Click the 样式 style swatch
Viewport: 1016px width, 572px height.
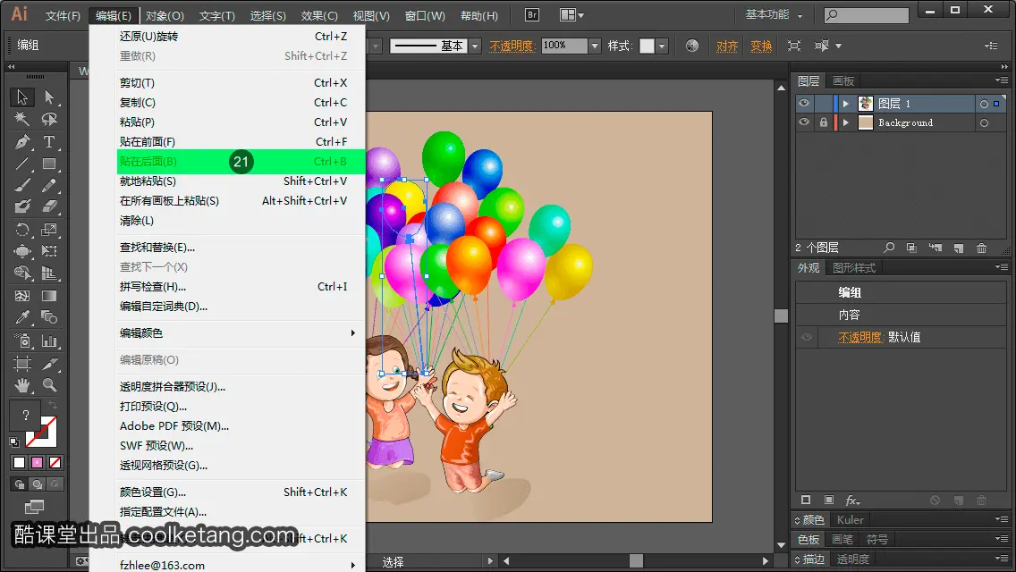(x=647, y=46)
